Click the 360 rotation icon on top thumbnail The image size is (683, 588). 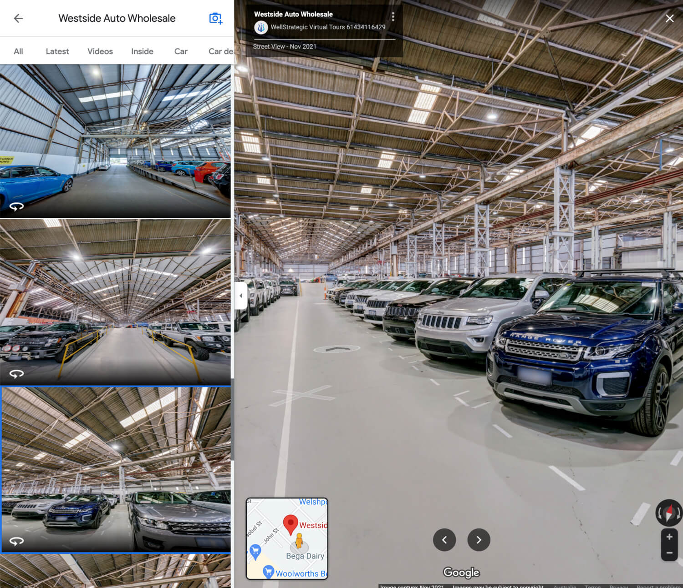click(17, 206)
